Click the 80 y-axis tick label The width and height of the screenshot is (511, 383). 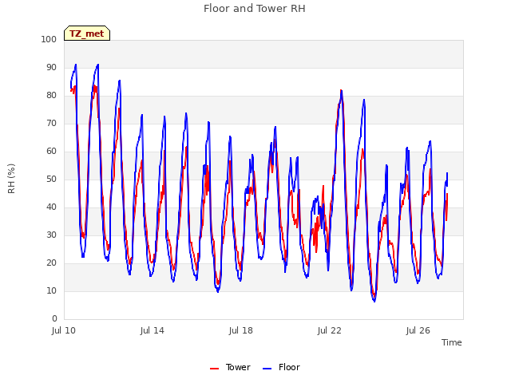[51, 96]
